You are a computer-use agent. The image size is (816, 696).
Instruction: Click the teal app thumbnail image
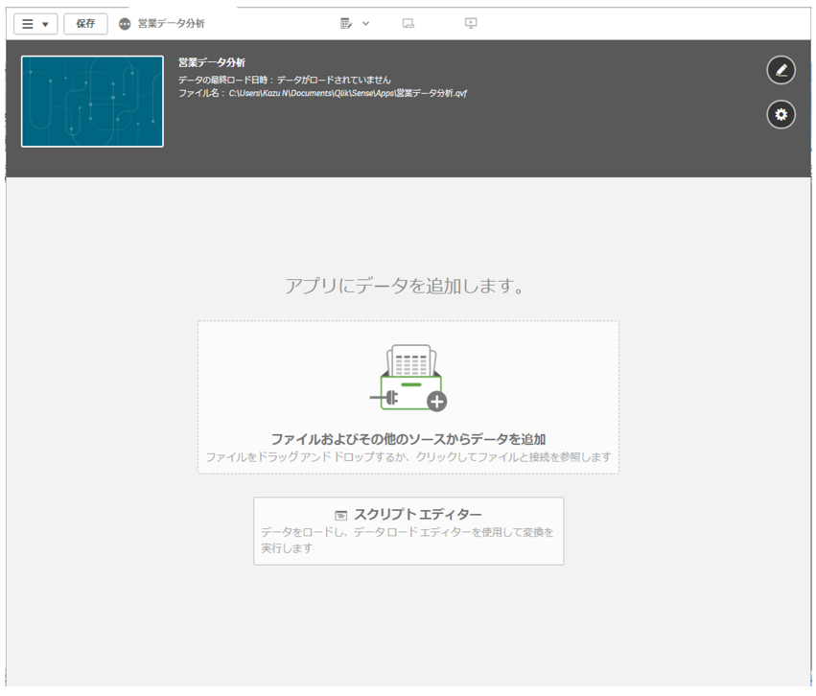point(92,102)
